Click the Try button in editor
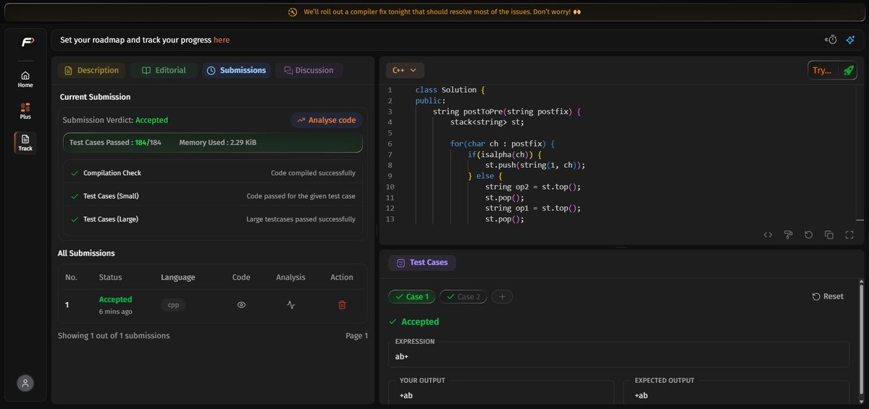Image resolution: width=869 pixels, height=409 pixels. [x=823, y=70]
